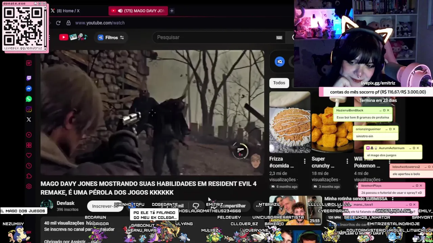Open sidebar settings gear icon

click(x=29, y=186)
